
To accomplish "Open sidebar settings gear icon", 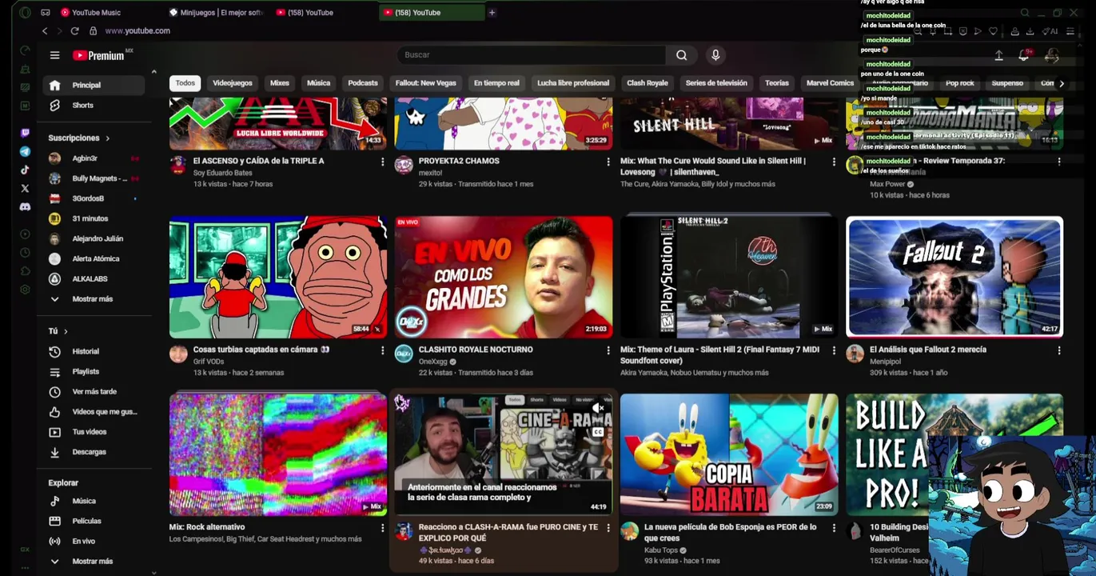I will [25, 290].
